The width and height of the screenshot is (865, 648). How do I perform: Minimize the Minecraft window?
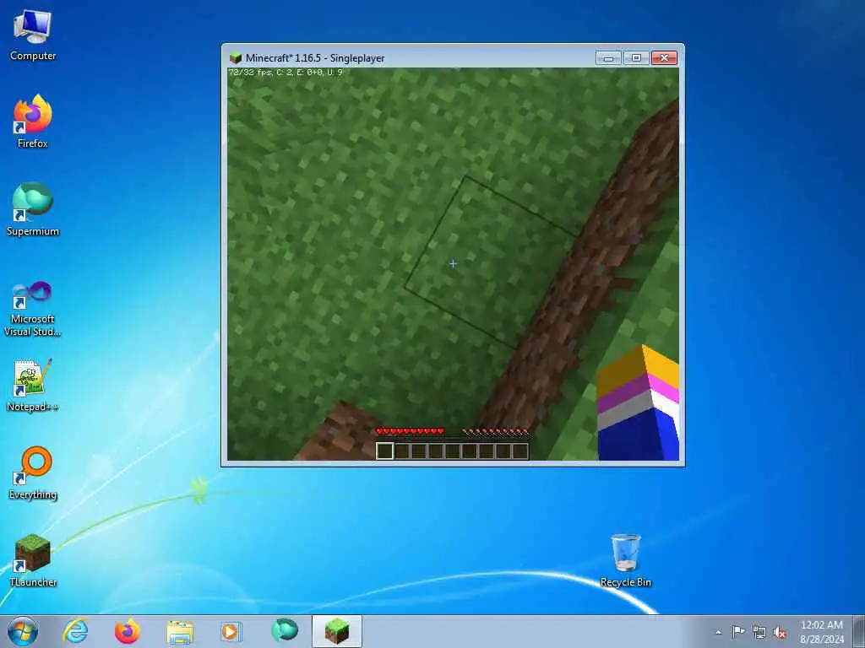click(x=608, y=58)
